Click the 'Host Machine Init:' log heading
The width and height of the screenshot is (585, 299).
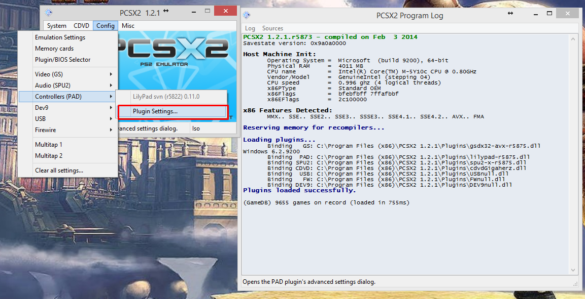pyautogui.click(x=280, y=54)
